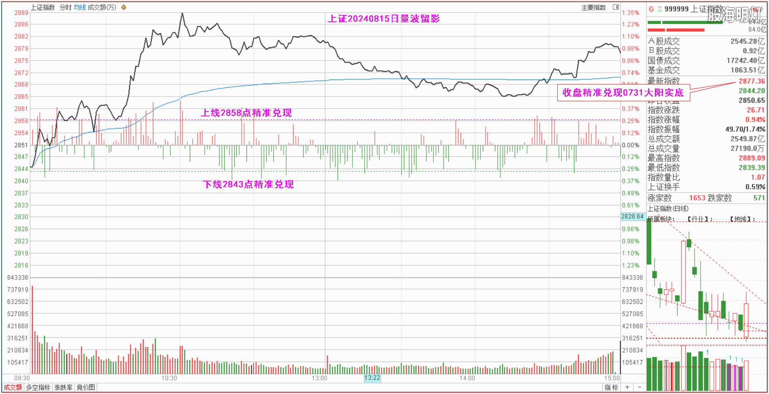Image resolution: width=769 pixels, height=394 pixels.
Task: Click the 国债成交 value 17242.40亿
Action: pyautogui.click(x=746, y=61)
